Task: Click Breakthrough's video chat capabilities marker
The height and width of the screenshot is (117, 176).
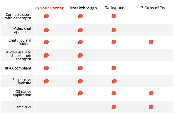Action: [x=80, y=30]
